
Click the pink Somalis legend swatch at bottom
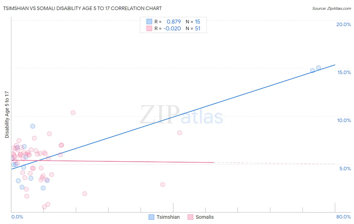(x=190, y=217)
